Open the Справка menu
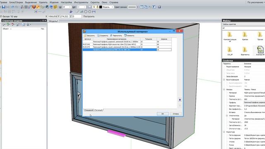This screenshot has height=149, width=265. pyautogui.click(x=114, y=2)
